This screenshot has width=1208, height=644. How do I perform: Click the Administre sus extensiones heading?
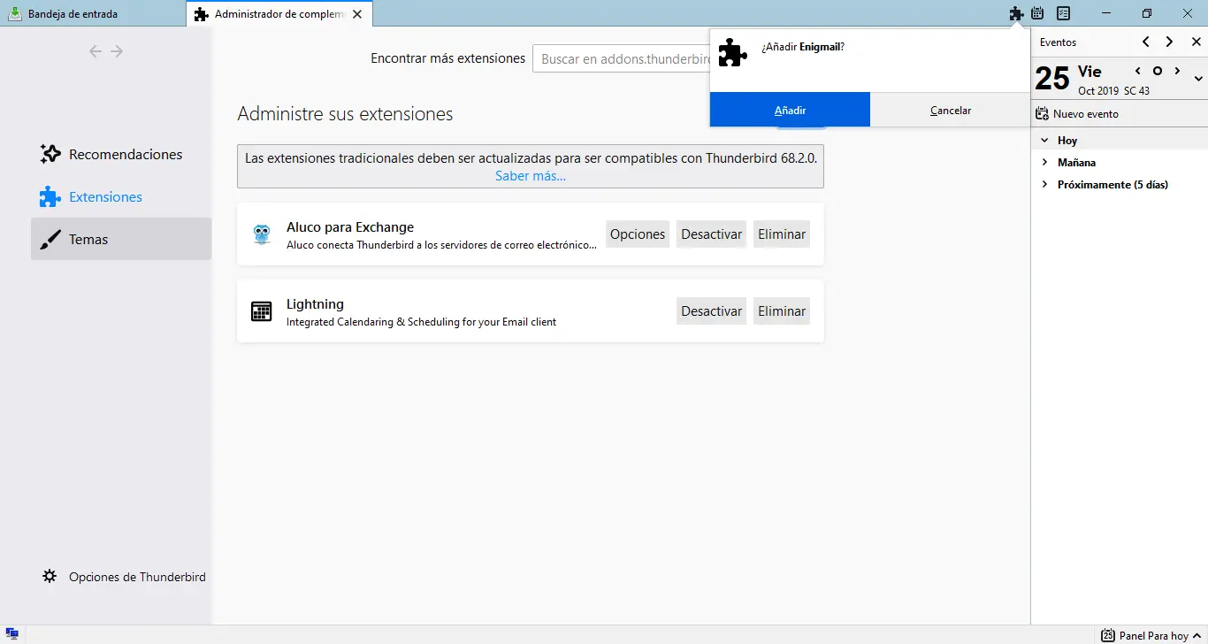click(345, 114)
